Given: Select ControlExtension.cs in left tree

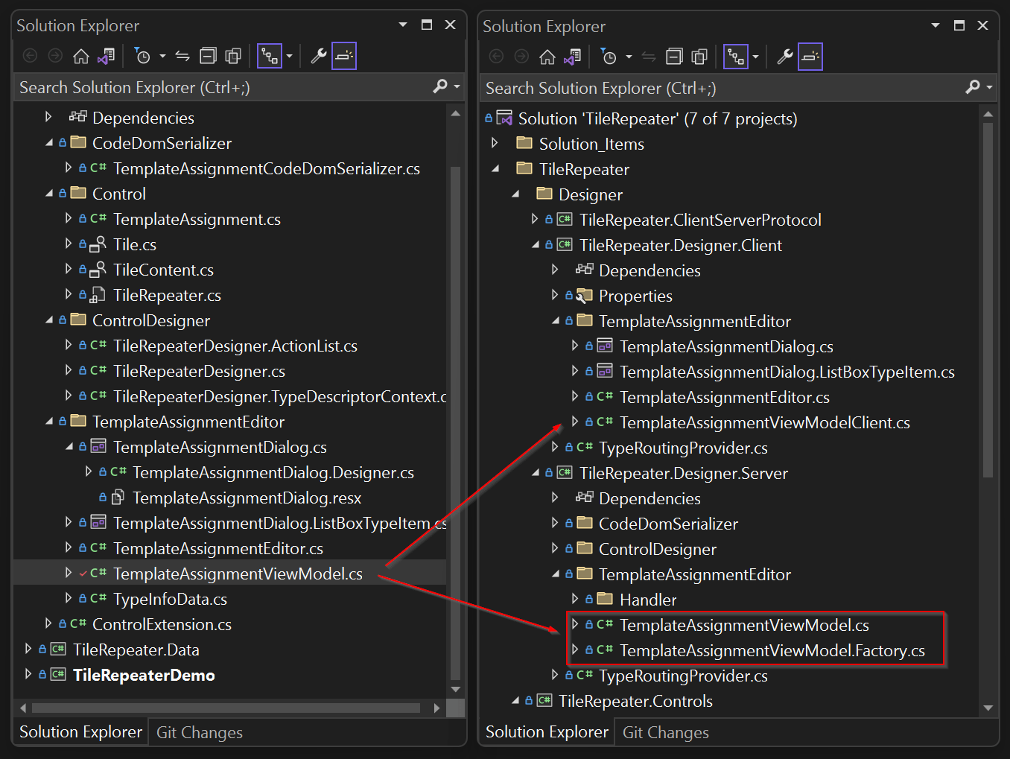Looking at the screenshot, I should pos(162,624).
